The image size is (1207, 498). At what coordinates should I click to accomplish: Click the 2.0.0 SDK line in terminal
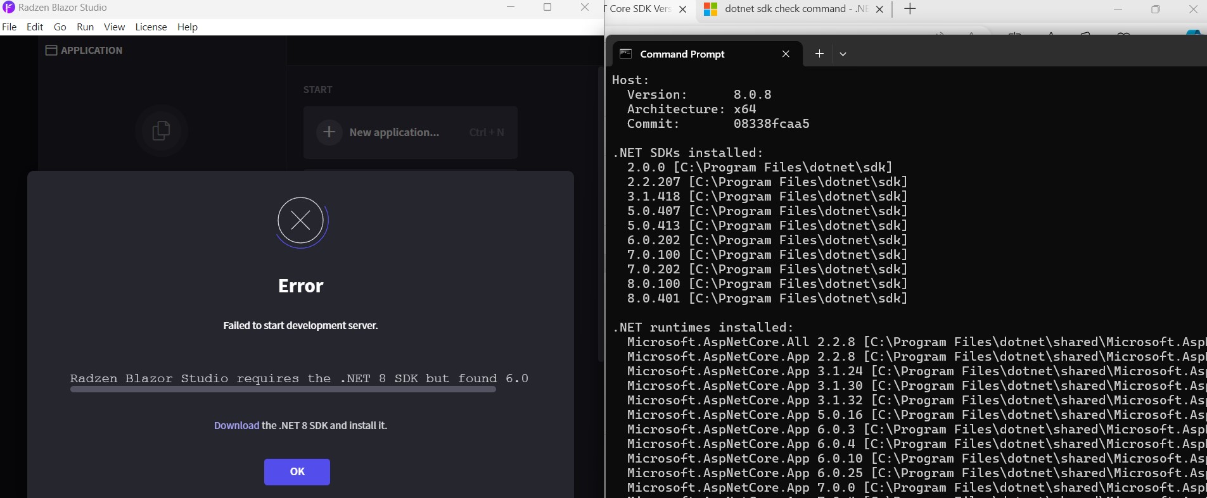click(x=760, y=167)
